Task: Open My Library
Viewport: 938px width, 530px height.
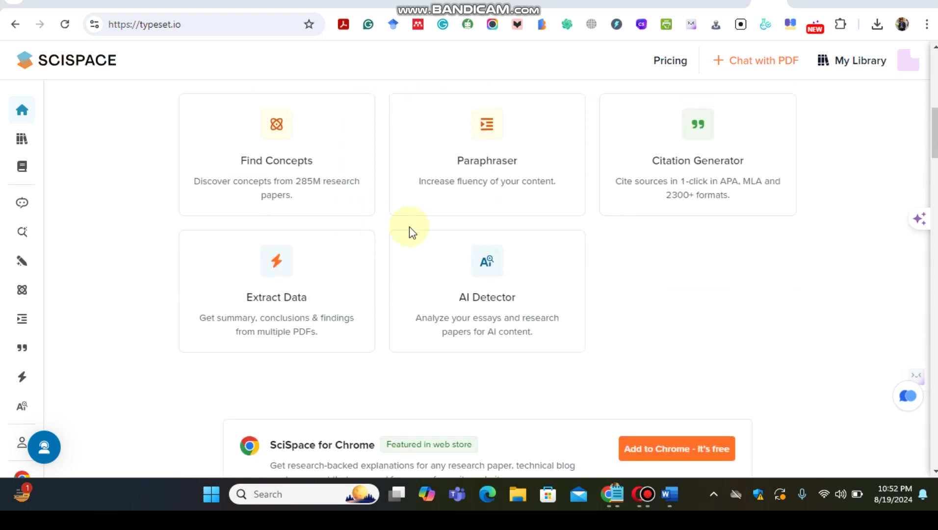Action: pos(852,60)
